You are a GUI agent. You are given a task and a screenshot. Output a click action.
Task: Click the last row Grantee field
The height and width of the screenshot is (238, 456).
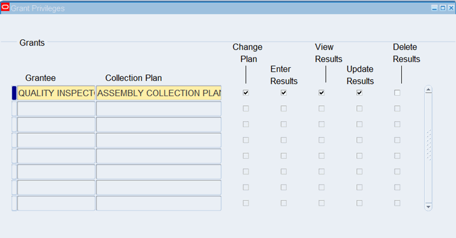point(56,203)
